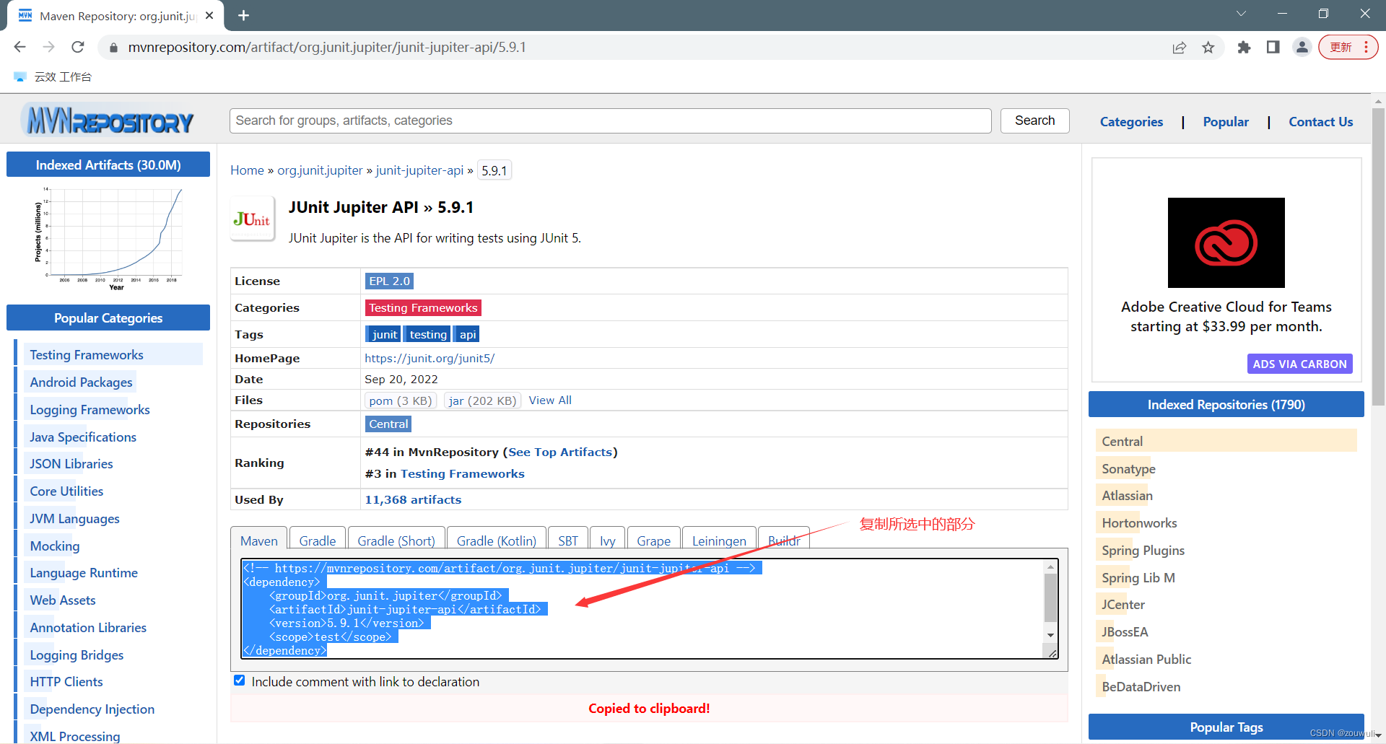Open the Chrome profile menu
The width and height of the screenshot is (1386, 744).
point(1302,47)
